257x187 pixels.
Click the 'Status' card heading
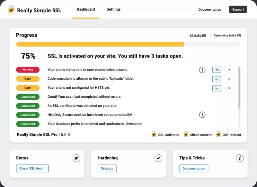pyautogui.click(x=22, y=158)
